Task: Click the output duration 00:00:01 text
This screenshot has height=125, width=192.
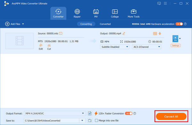Action: point(157,42)
